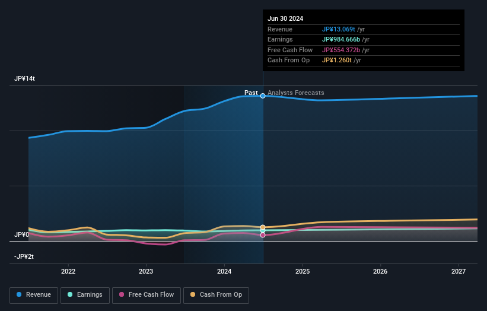Click the Earnings label in tooltip

280,39
